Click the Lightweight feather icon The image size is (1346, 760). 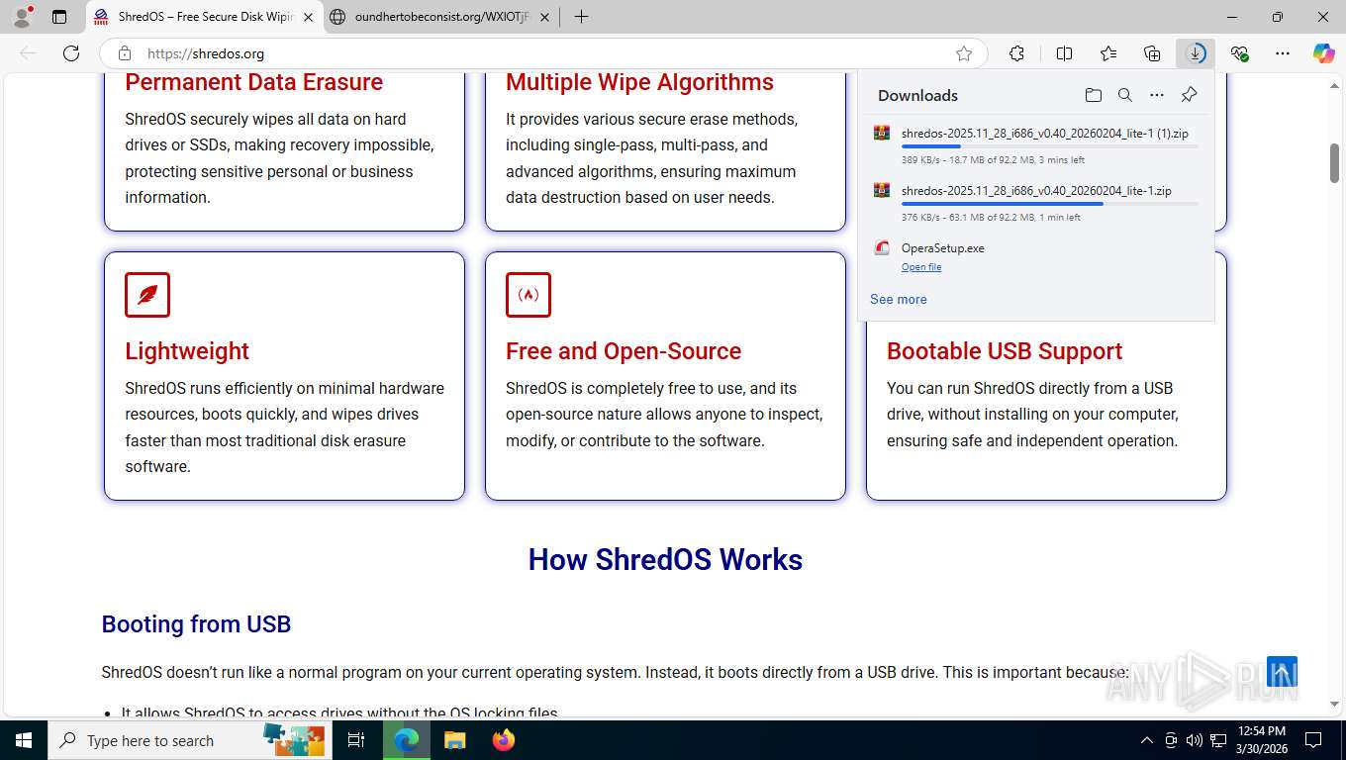(147, 295)
